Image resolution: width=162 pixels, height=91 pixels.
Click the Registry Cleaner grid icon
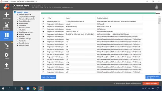coord(15,12)
